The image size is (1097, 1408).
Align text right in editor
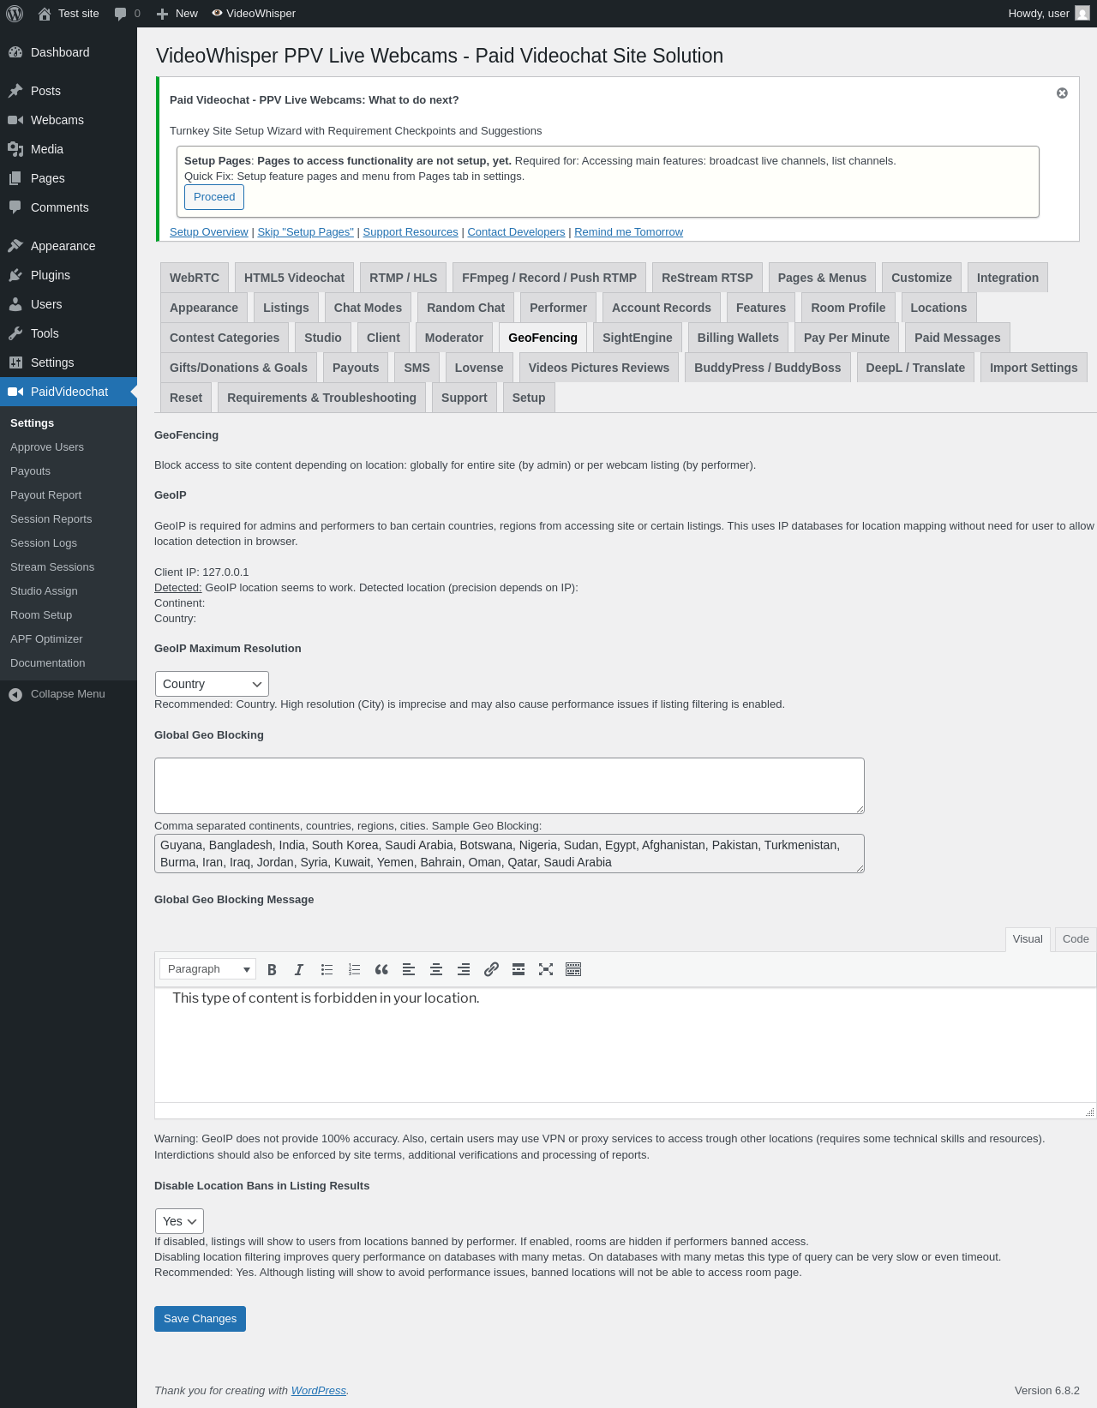[464, 969]
